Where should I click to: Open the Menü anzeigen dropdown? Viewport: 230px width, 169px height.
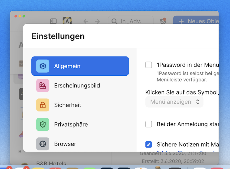click(175, 102)
